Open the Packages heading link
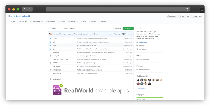Image resolution: width=210 pixels, height=105 pixels. pos(140,66)
